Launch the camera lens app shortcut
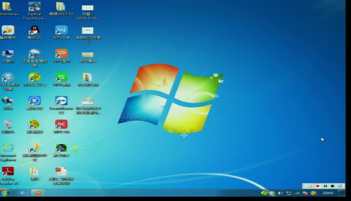The image size is (351, 201). coord(61,150)
